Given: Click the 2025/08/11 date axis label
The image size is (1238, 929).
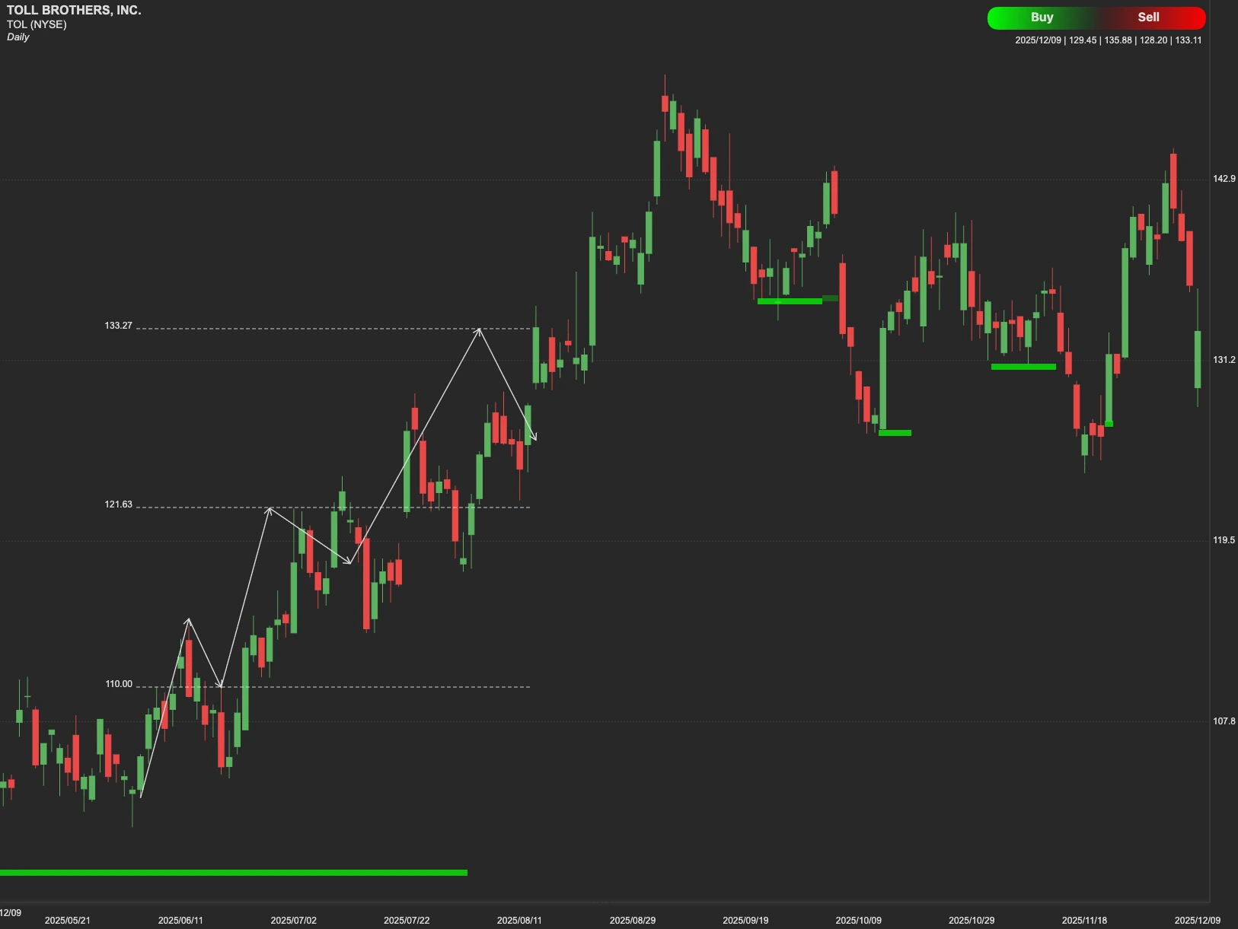Looking at the screenshot, I should point(519,921).
